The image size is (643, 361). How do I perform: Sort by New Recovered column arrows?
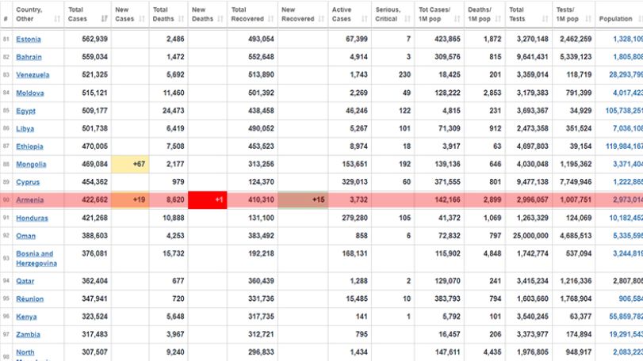[x=321, y=19]
